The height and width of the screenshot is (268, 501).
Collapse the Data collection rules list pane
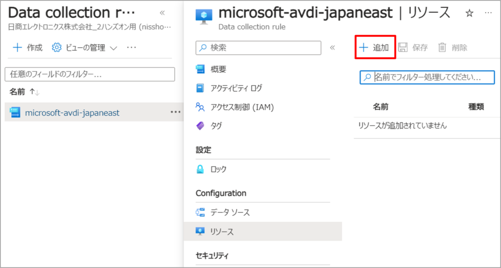click(x=162, y=13)
